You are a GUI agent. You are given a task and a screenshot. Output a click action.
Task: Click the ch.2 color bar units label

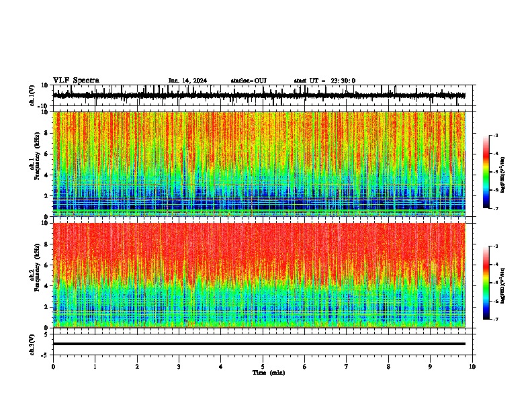click(x=503, y=285)
